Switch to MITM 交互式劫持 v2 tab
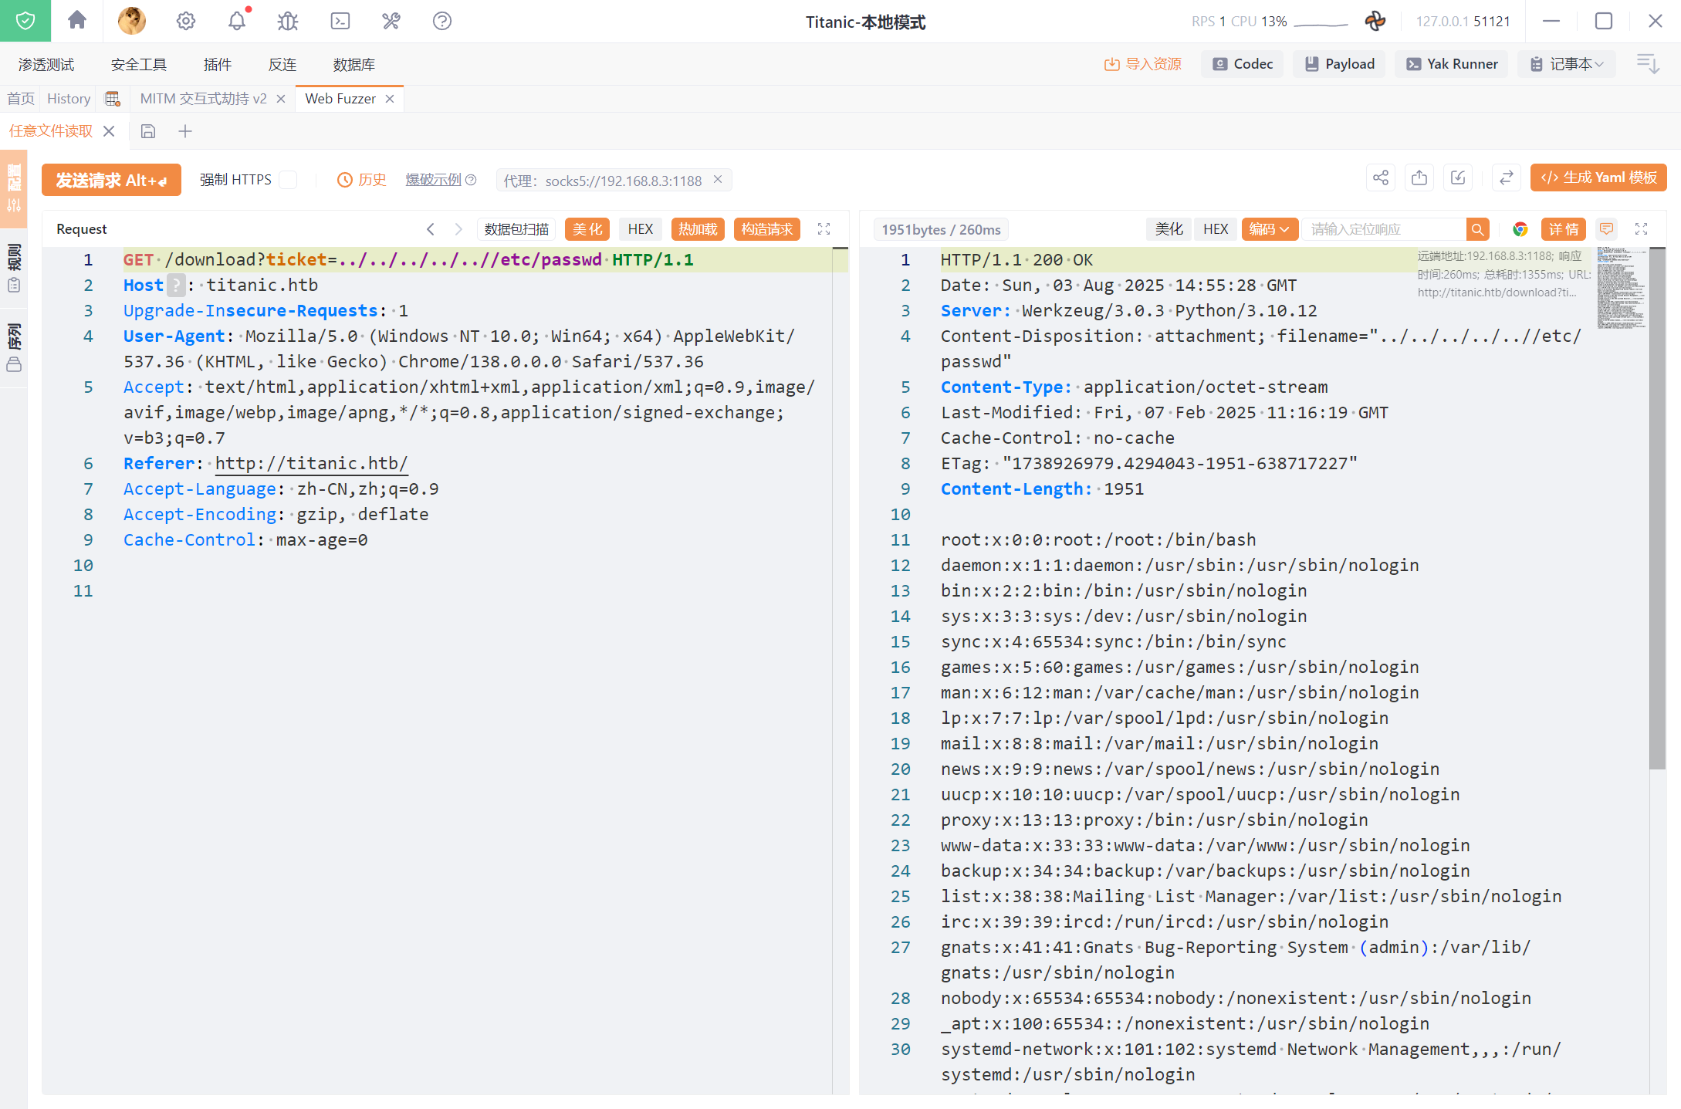 click(x=203, y=99)
